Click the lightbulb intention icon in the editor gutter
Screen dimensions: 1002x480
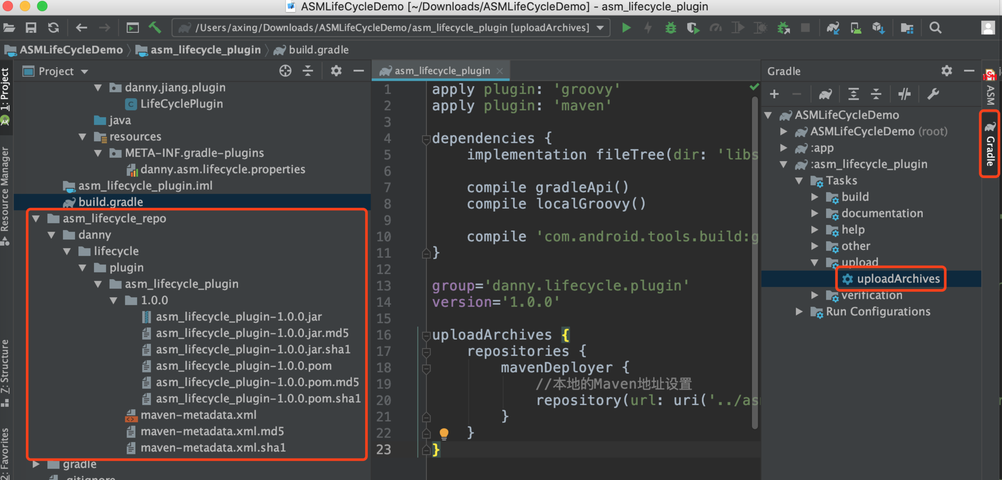pos(444,433)
